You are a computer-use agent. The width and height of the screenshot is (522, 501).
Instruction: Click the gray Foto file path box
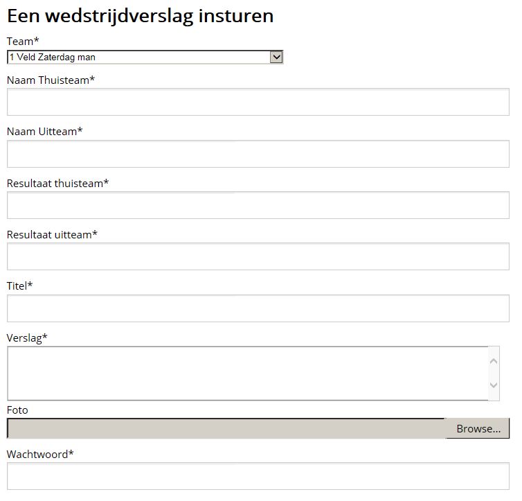pyautogui.click(x=226, y=429)
